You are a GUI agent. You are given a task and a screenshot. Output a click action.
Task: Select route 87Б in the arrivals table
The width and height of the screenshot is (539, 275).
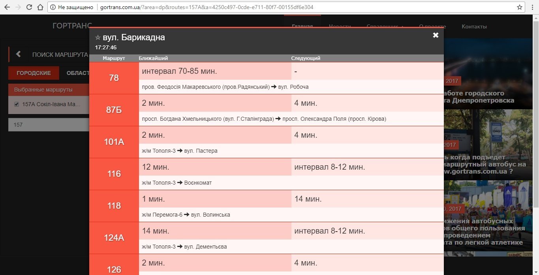pos(114,110)
